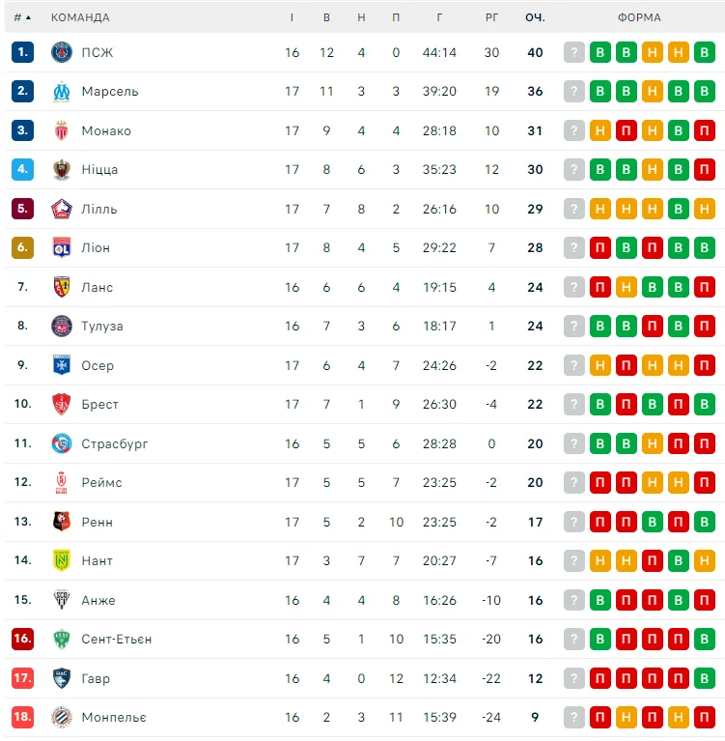725x741 pixels.
Task: Click the Toulouse club logo
Action: (x=62, y=327)
